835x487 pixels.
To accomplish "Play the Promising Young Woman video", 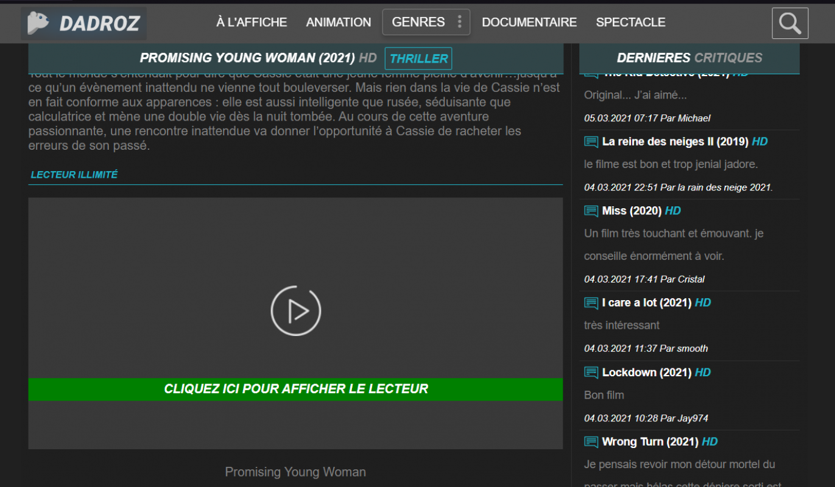I will click(296, 310).
